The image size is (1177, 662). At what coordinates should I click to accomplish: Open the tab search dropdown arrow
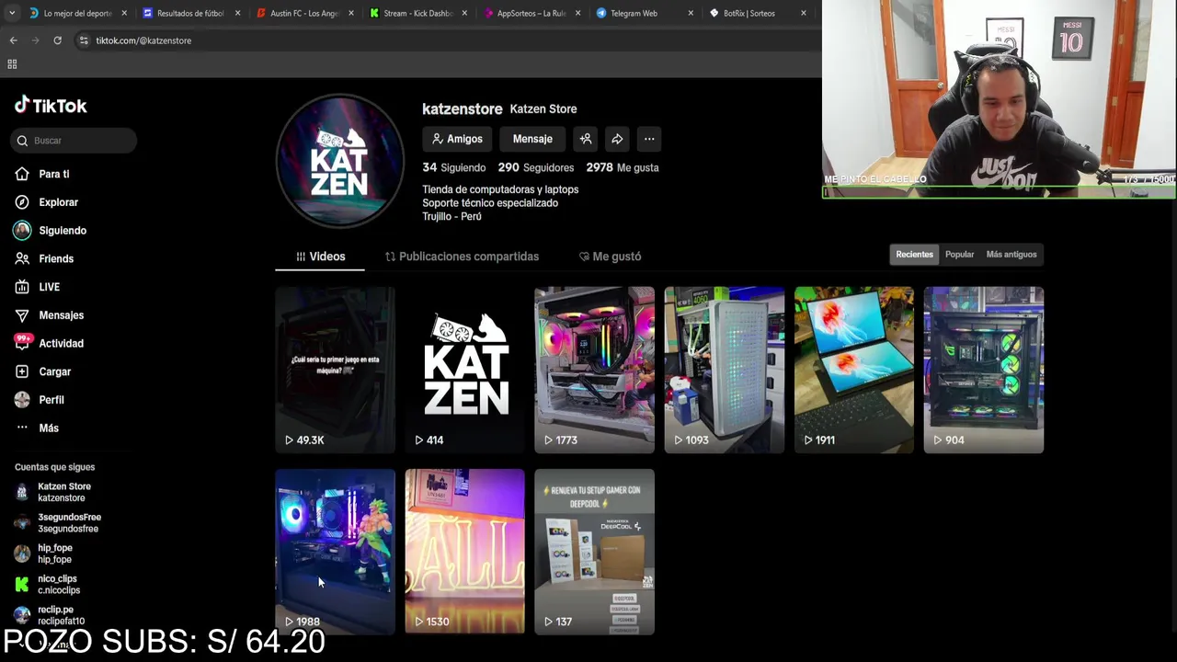pyautogui.click(x=11, y=13)
